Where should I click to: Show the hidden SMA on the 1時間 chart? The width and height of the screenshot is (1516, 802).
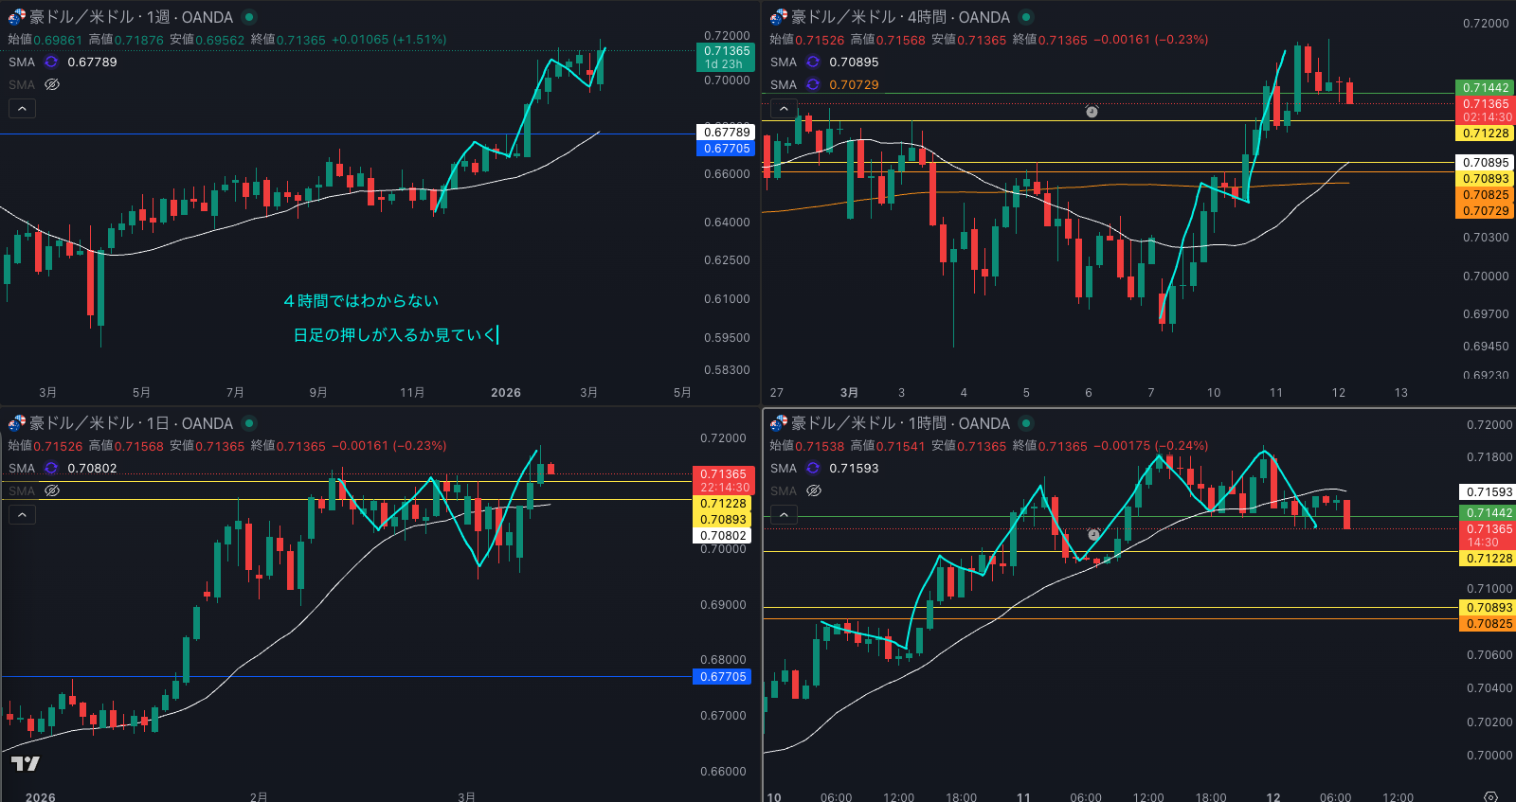[814, 490]
